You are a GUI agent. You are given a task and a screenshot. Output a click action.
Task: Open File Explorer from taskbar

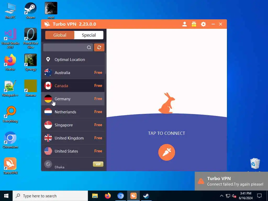click(x=95, y=196)
